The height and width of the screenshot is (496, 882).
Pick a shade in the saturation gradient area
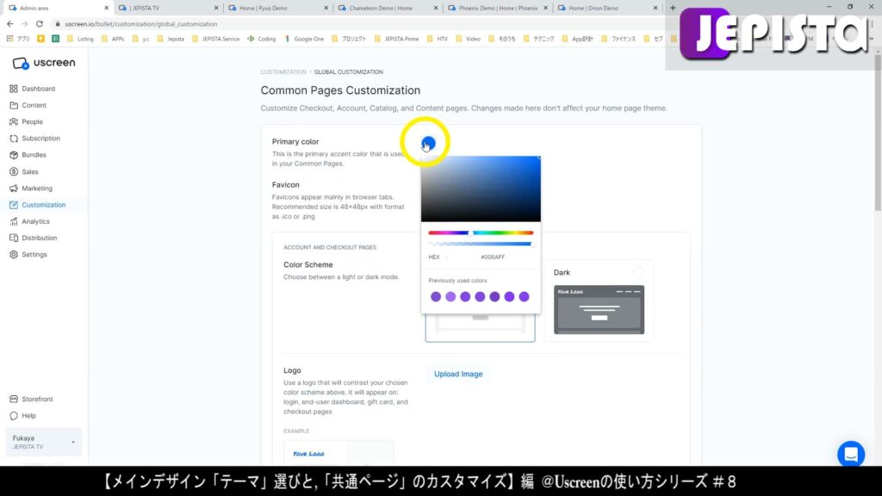[481, 189]
